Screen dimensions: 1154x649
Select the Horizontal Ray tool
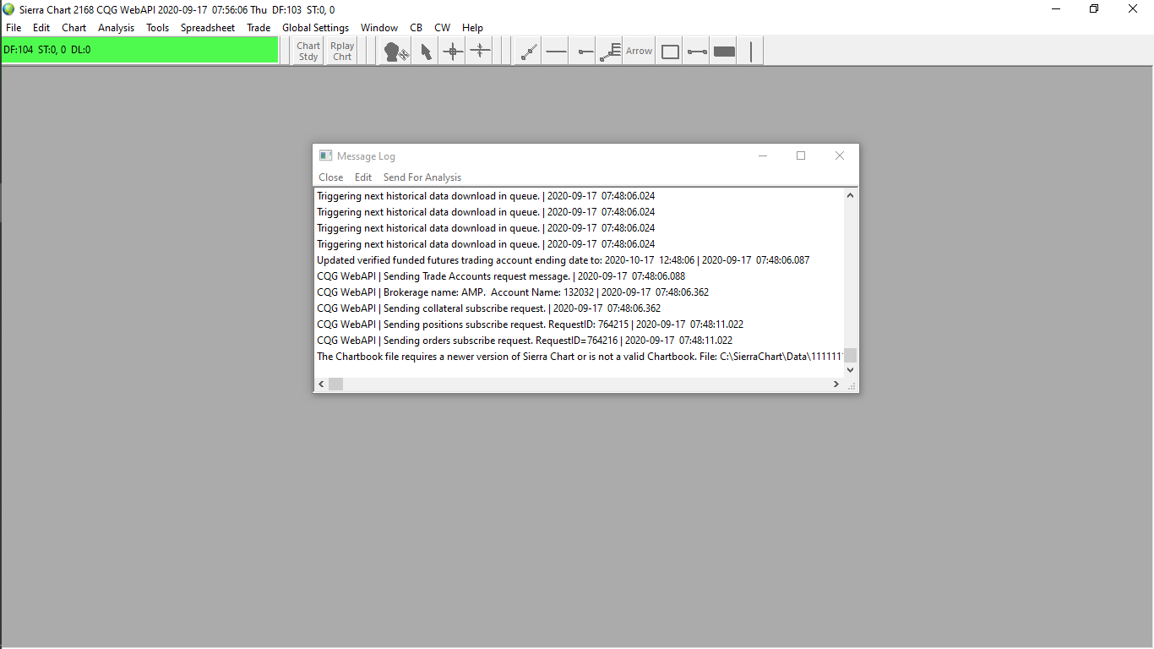(584, 52)
